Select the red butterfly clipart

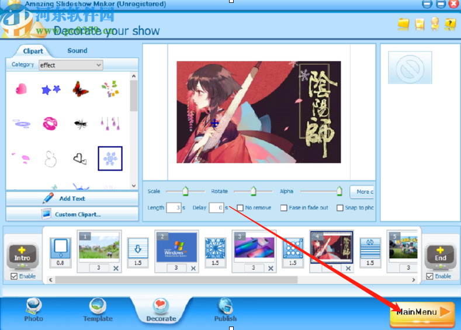coord(80,89)
